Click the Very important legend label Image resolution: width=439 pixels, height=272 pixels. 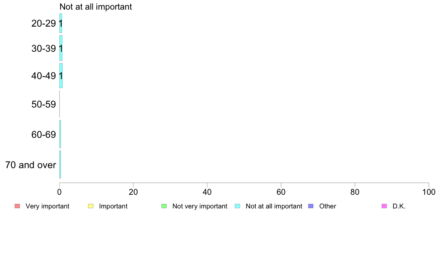click(47, 206)
